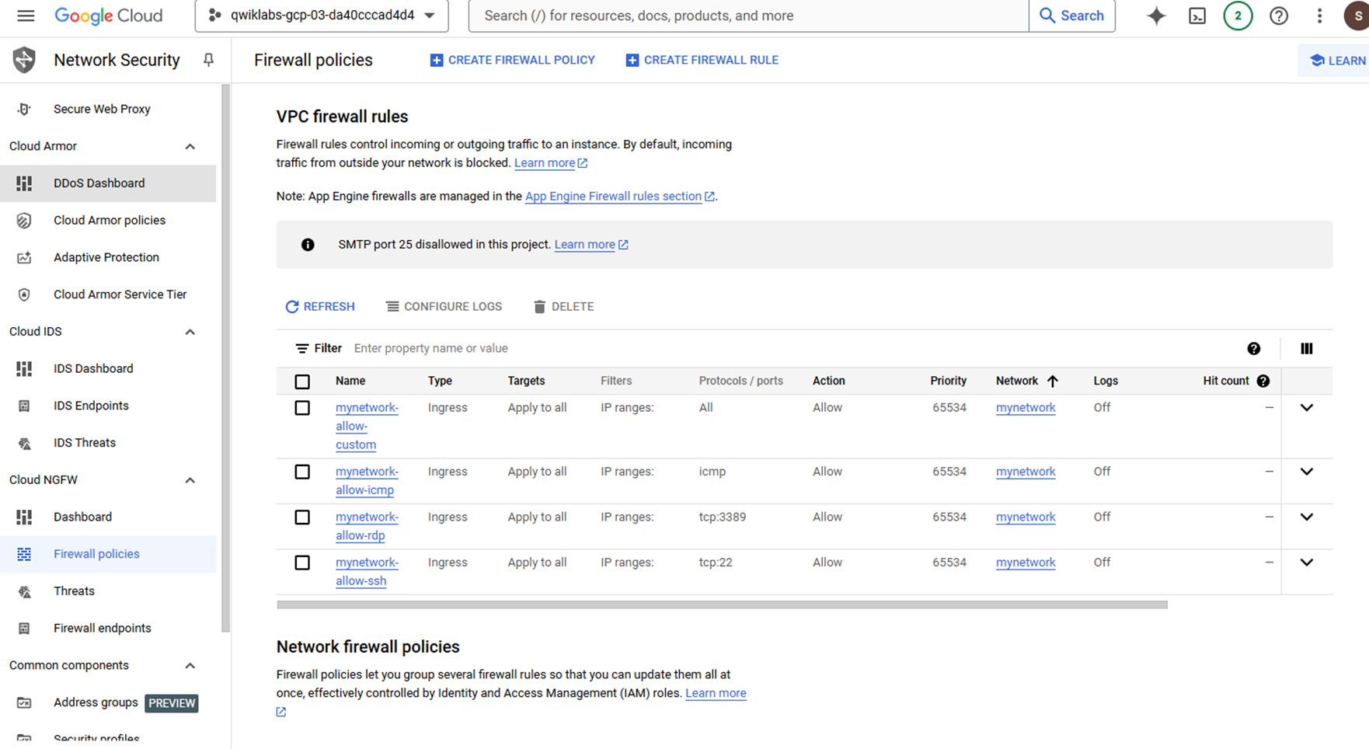Collapse the Cloud Armor section
This screenshot has height=749, width=1369.
click(190, 146)
